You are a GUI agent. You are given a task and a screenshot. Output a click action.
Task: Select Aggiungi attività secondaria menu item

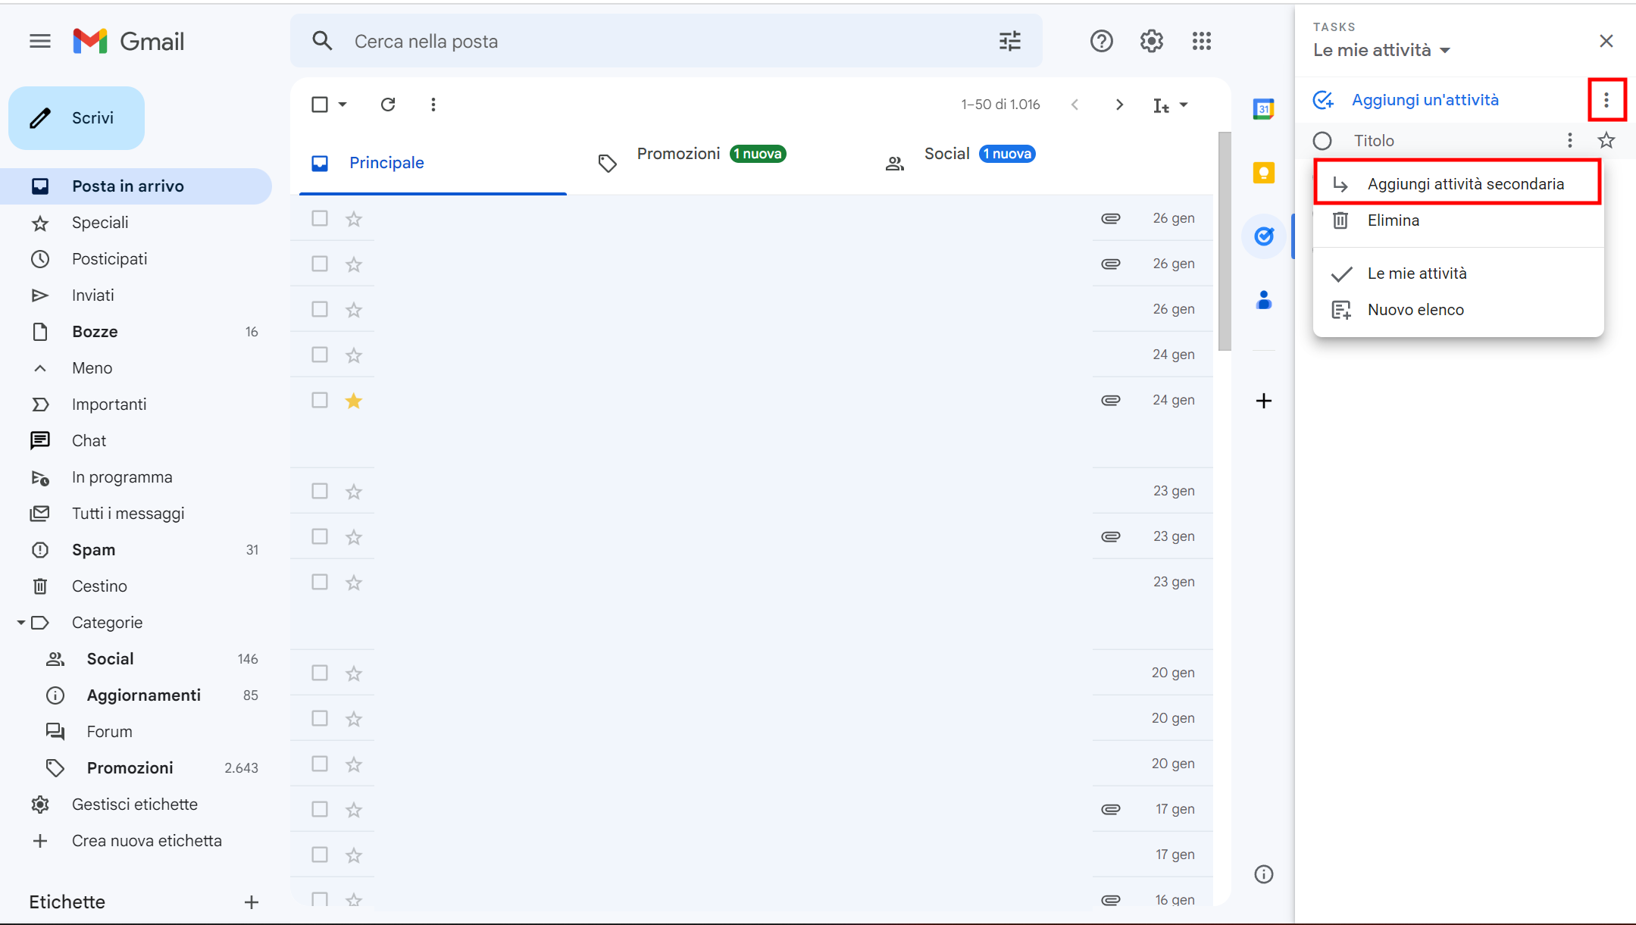1464,184
